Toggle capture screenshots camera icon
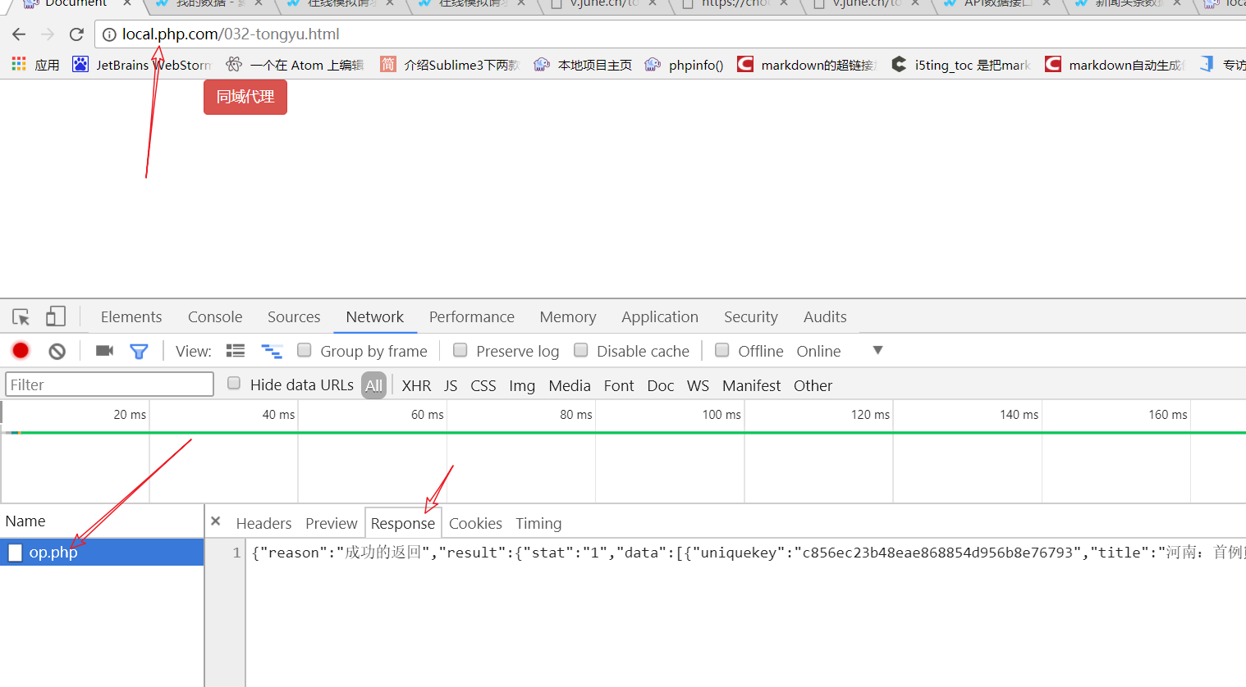This screenshot has width=1246, height=687. tap(104, 351)
